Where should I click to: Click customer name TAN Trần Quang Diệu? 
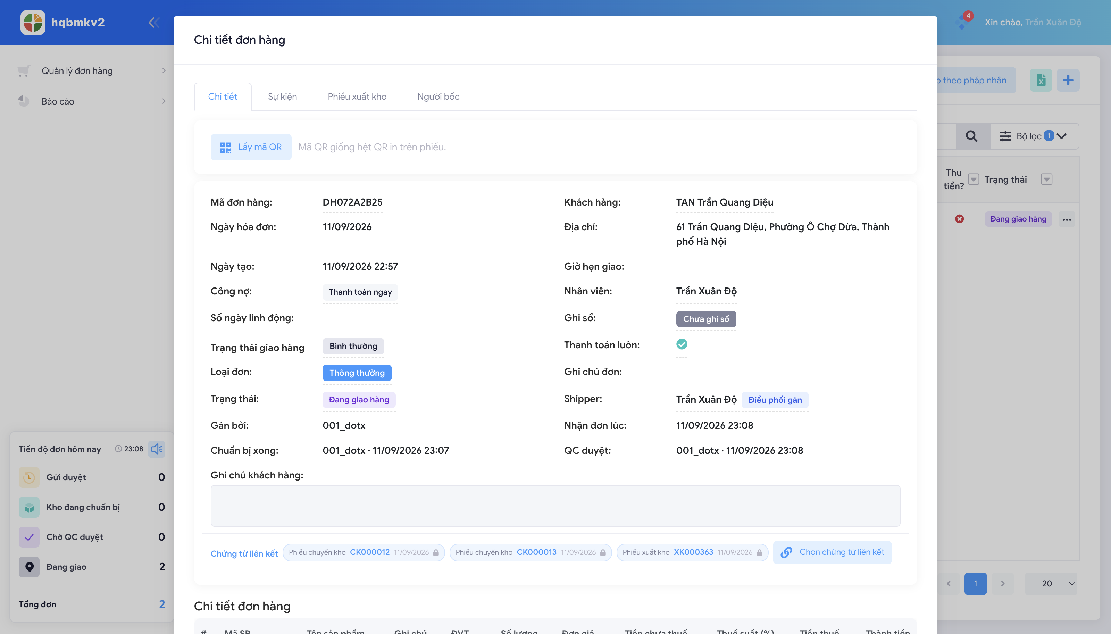725,202
